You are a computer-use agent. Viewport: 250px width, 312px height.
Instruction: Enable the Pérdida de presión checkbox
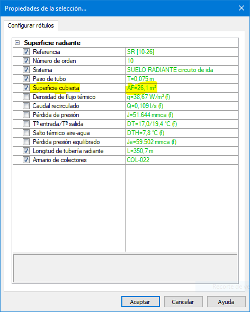(x=26, y=115)
